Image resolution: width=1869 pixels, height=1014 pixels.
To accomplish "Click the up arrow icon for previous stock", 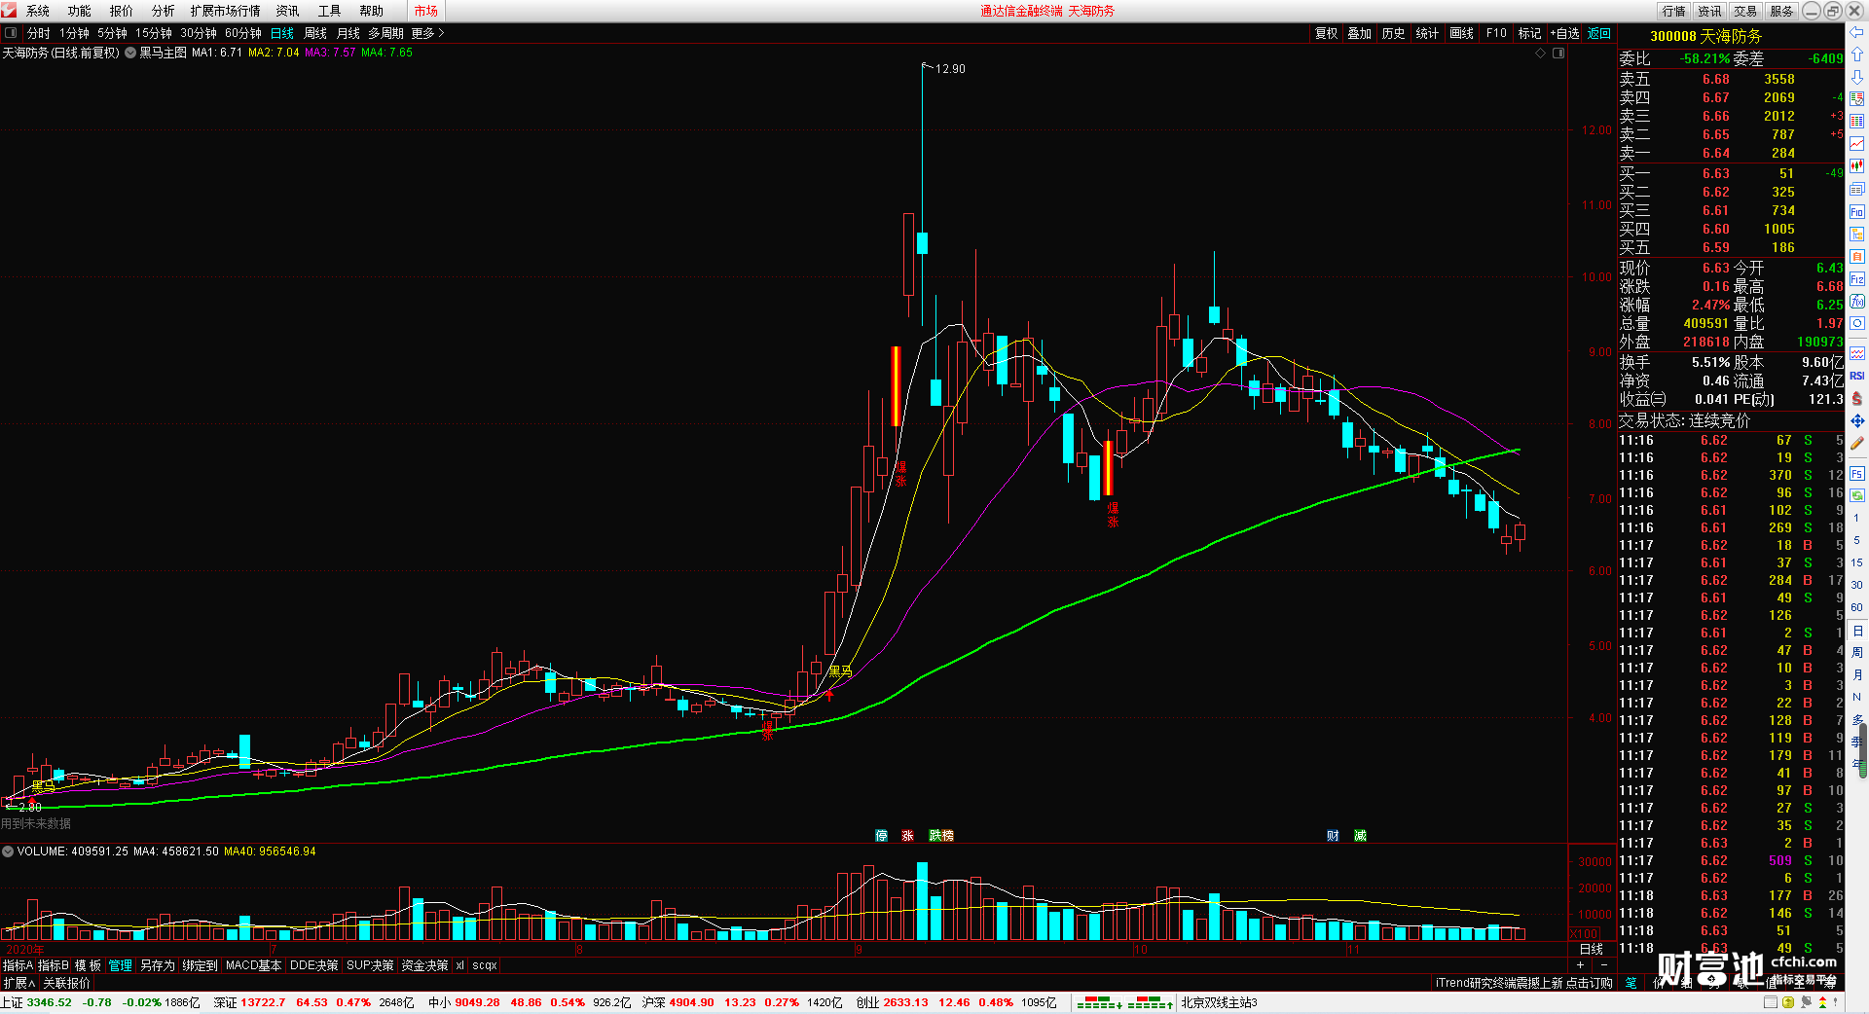I will [1856, 54].
